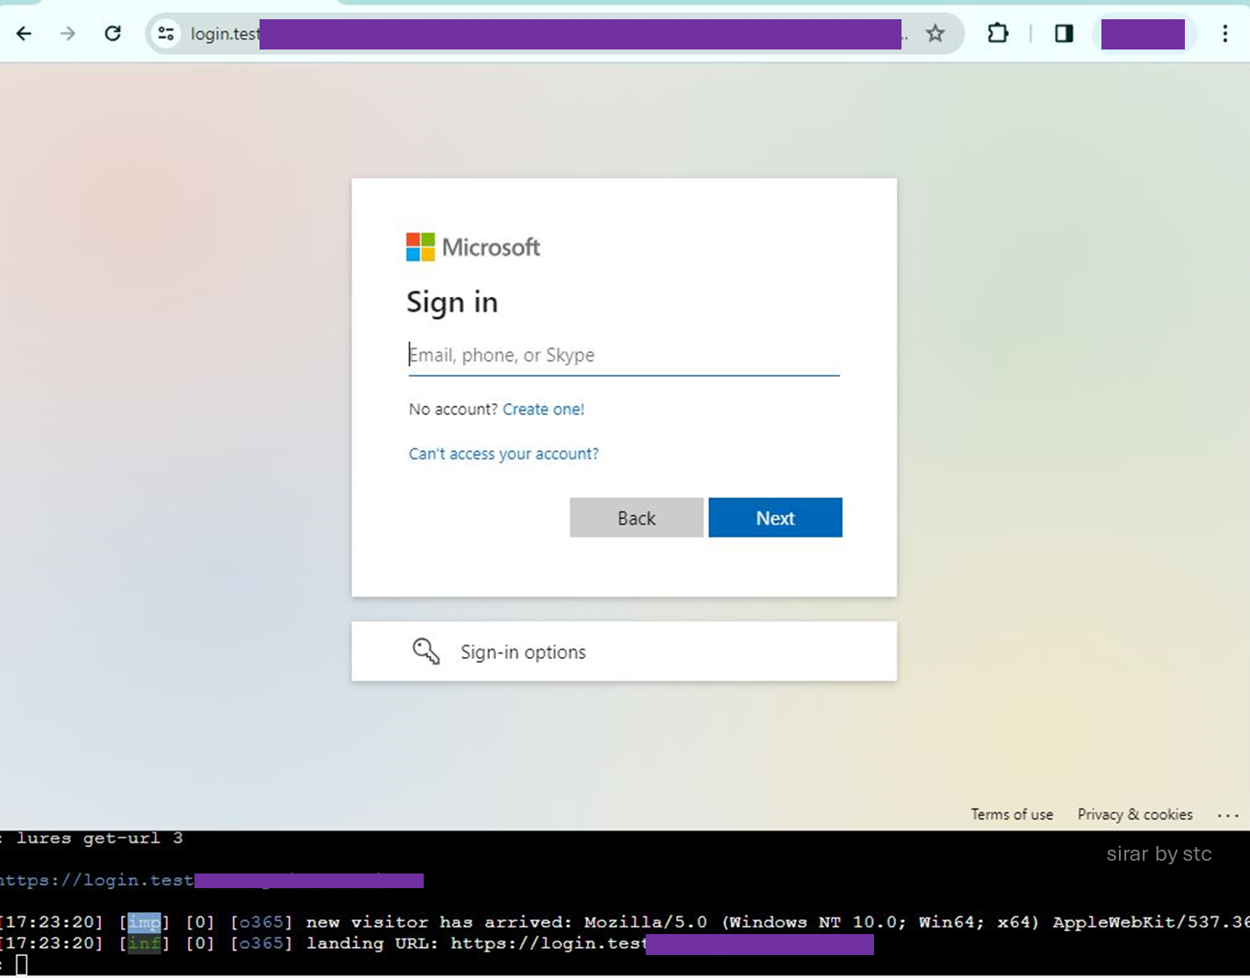Image resolution: width=1250 pixels, height=978 pixels.
Task: Click the address bar URL text
Action: point(225,34)
